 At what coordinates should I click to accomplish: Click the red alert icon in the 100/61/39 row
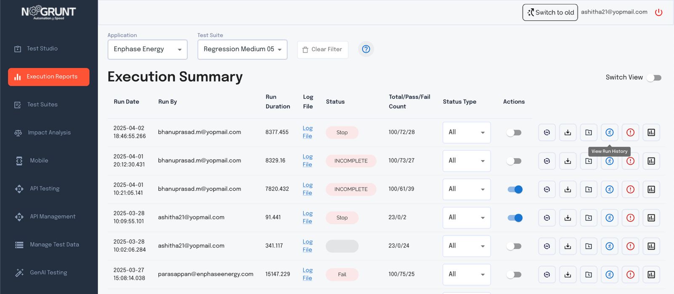tap(630, 189)
